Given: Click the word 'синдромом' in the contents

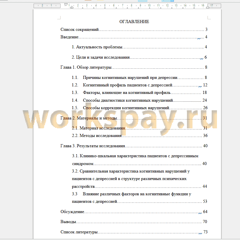Looking at the screenshot, I should (83, 164).
